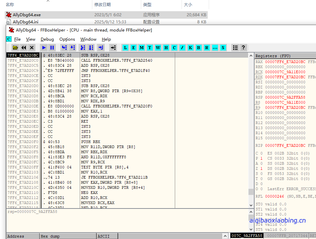Select the RSP register value 0000007C_9A2FFA58

(285, 97)
